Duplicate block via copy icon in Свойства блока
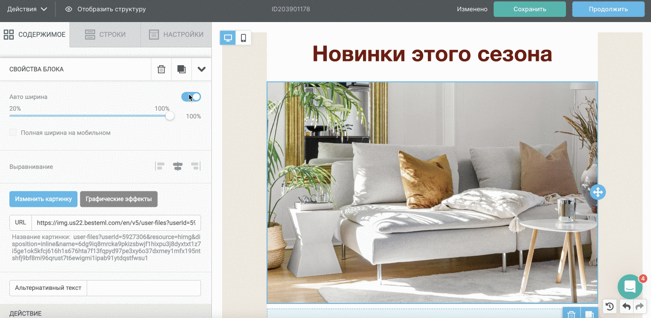 click(181, 69)
